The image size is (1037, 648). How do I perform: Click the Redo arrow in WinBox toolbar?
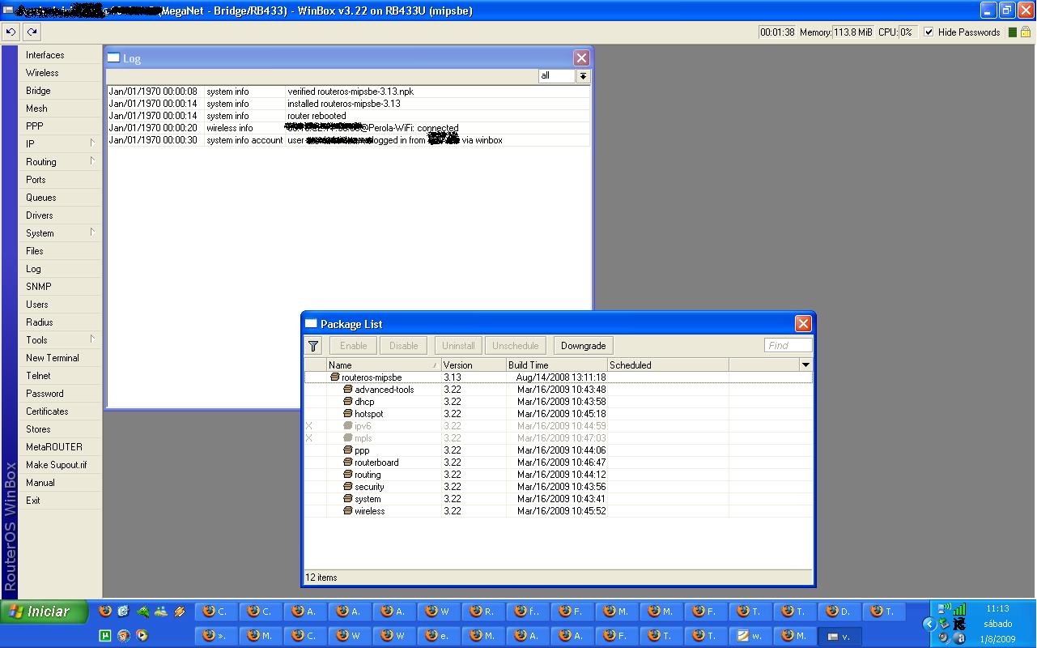(x=32, y=32)
